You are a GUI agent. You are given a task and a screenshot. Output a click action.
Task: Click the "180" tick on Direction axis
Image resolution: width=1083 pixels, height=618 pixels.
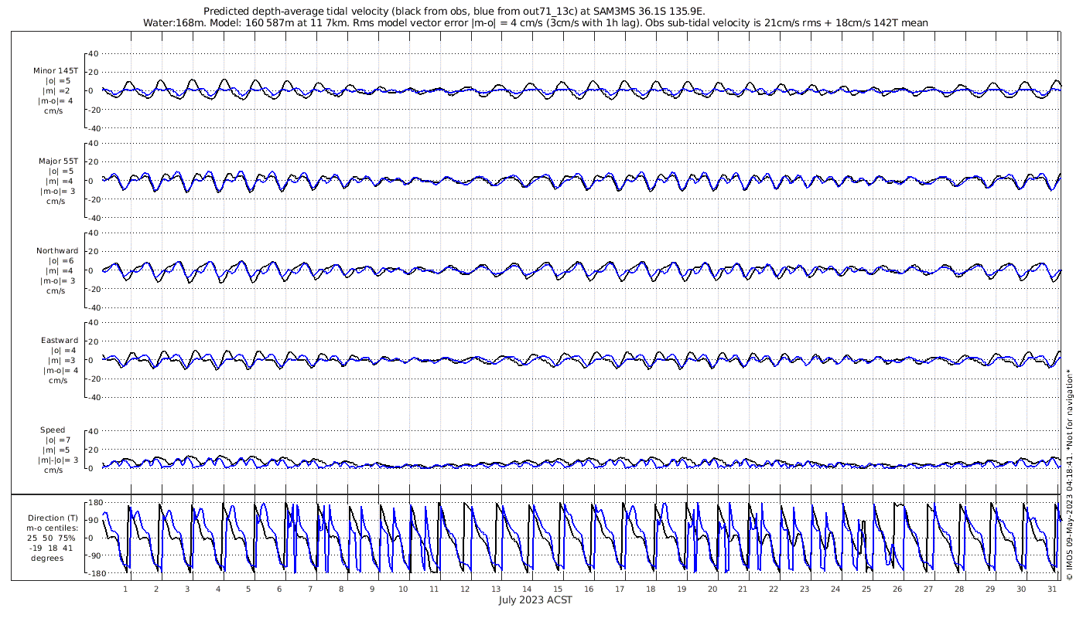(x=97, y=503)
